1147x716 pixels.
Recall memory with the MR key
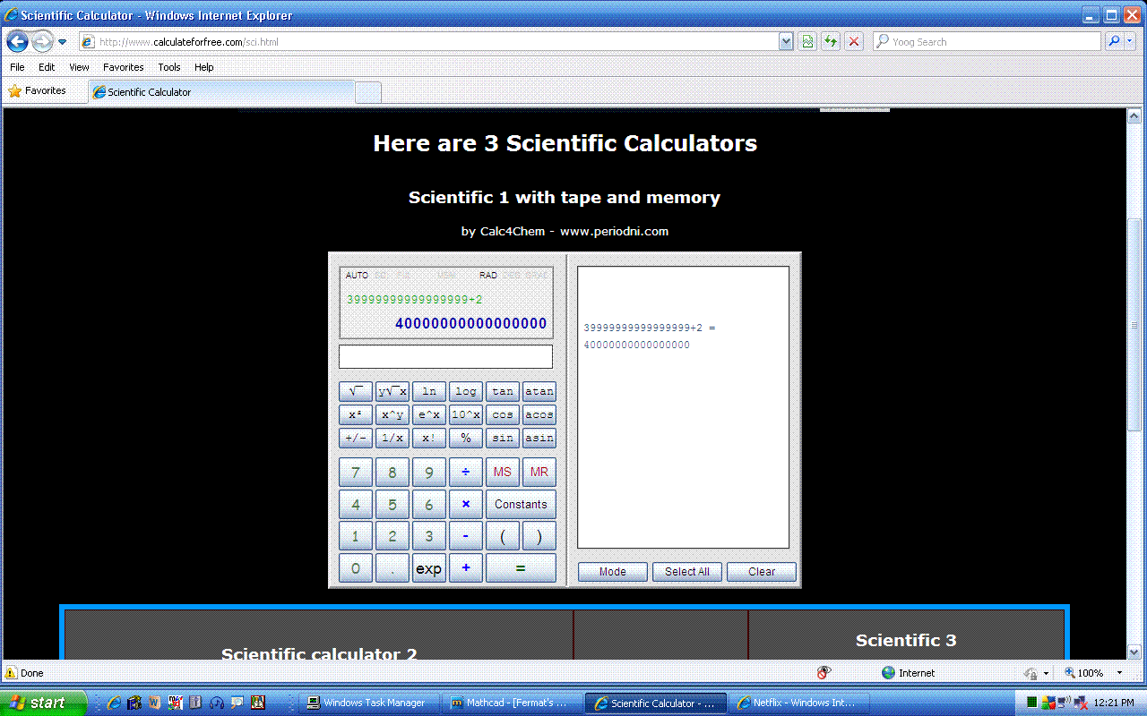[539, 473]
